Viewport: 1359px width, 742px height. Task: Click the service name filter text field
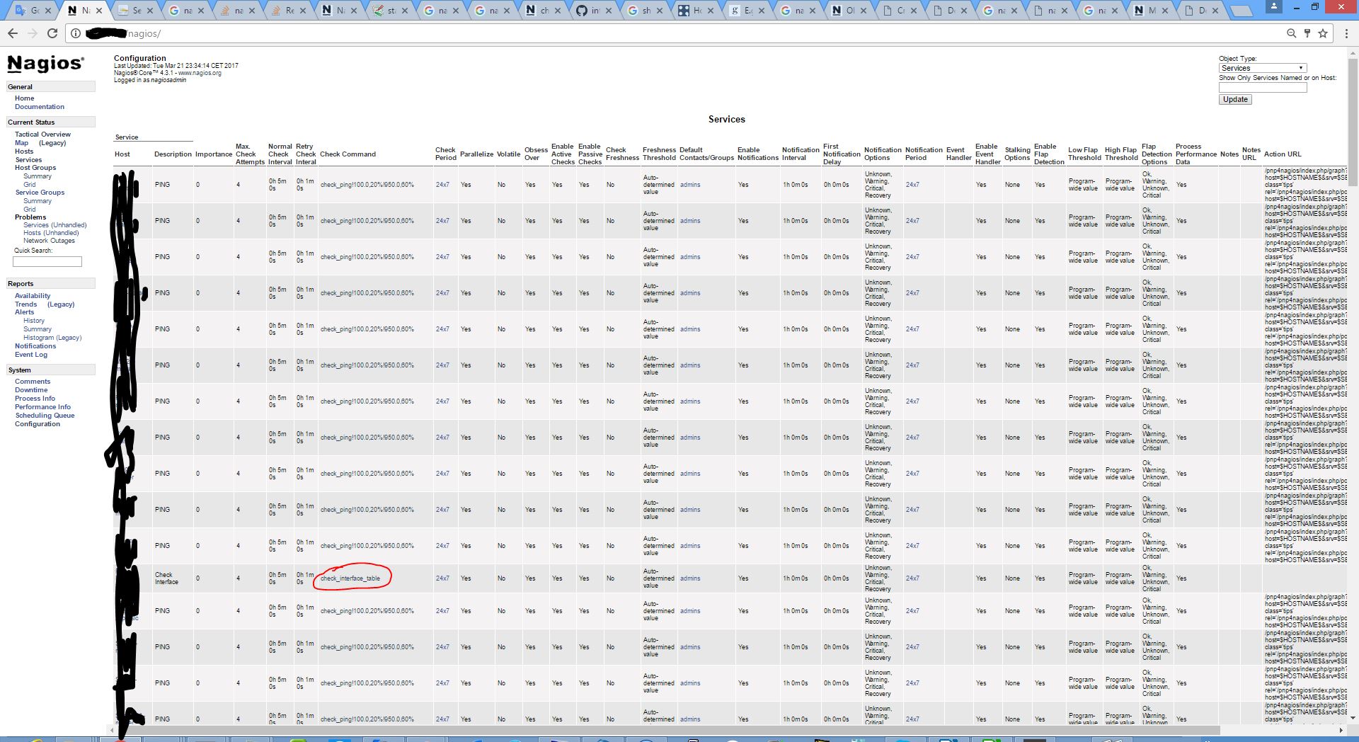pos(1262,88)
